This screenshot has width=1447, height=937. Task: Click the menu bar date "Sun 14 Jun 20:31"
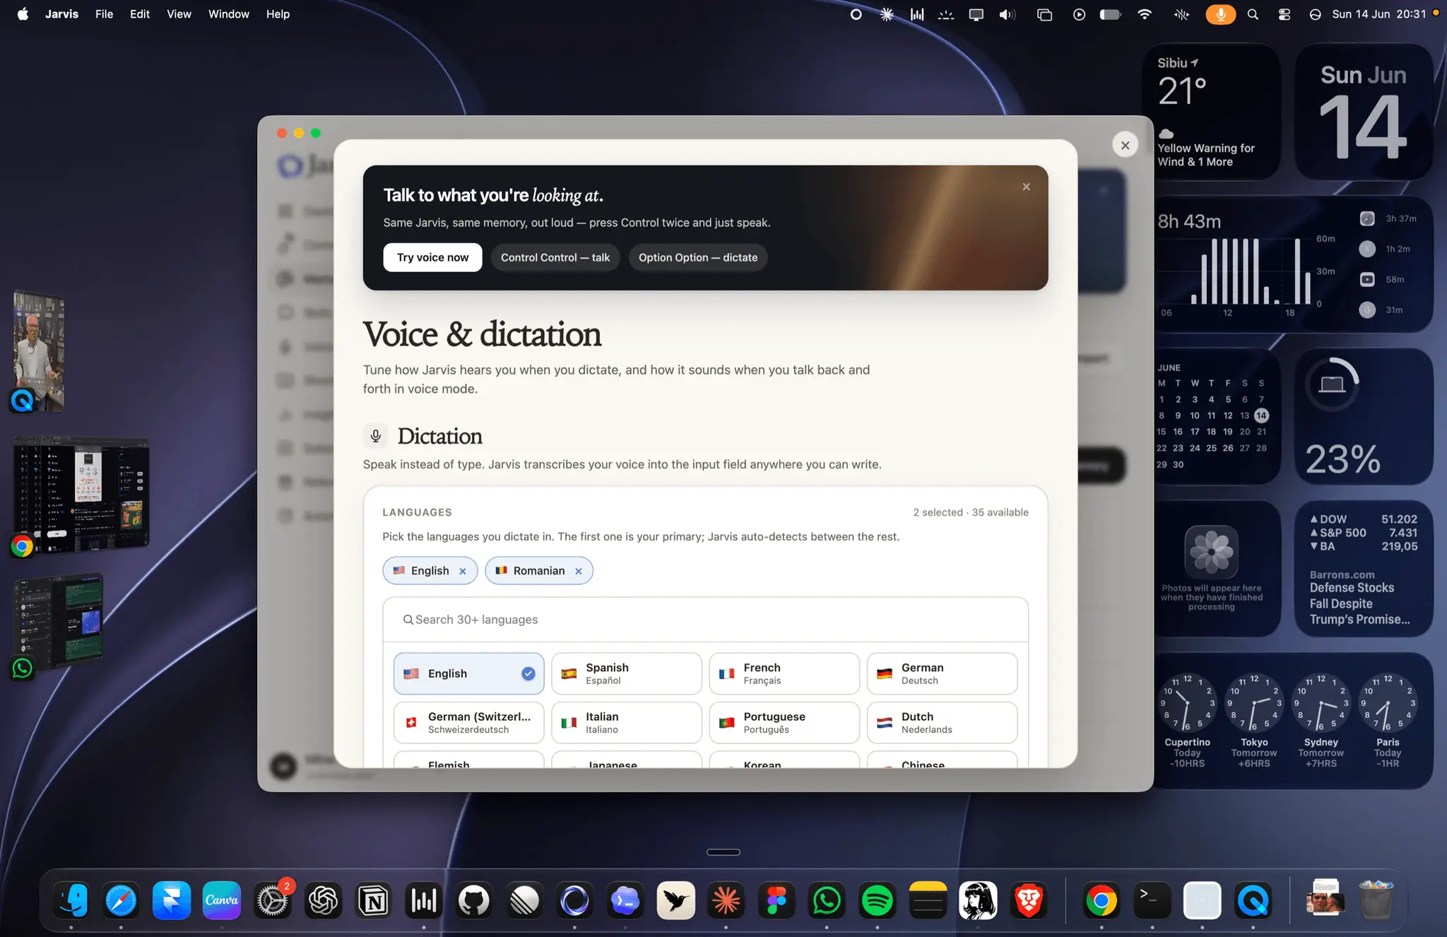[x=1378, y=14]
